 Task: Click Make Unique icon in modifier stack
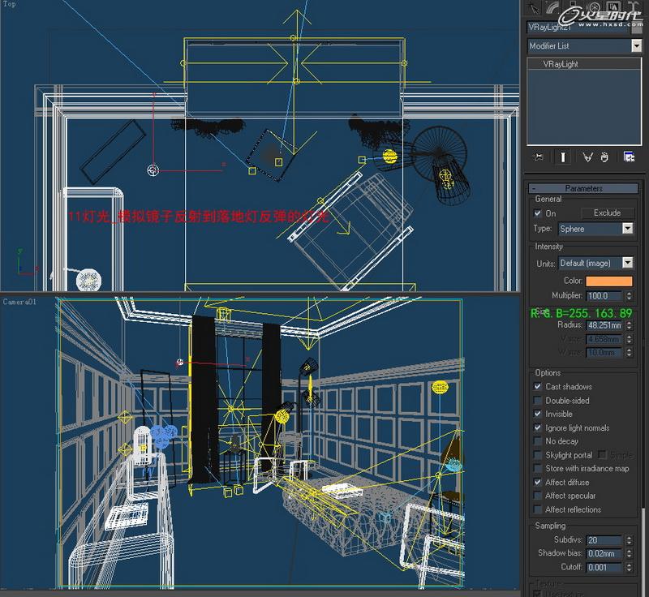(587, 157)
